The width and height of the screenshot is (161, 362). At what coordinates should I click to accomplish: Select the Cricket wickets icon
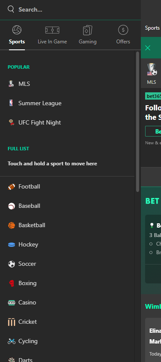(x=12, y=322)
